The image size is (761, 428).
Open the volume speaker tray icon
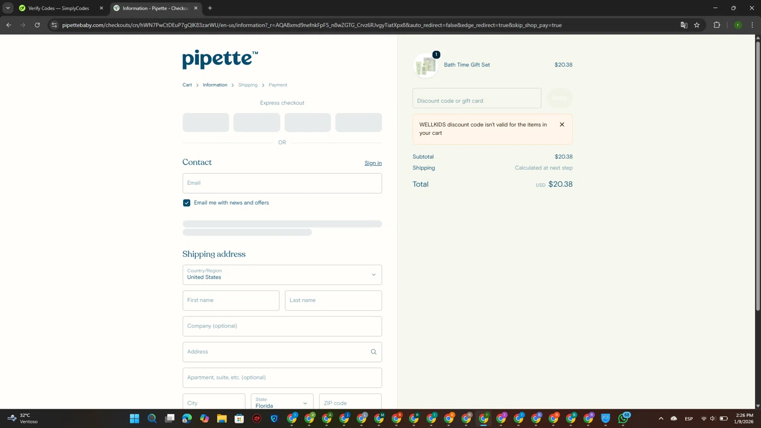713,418
